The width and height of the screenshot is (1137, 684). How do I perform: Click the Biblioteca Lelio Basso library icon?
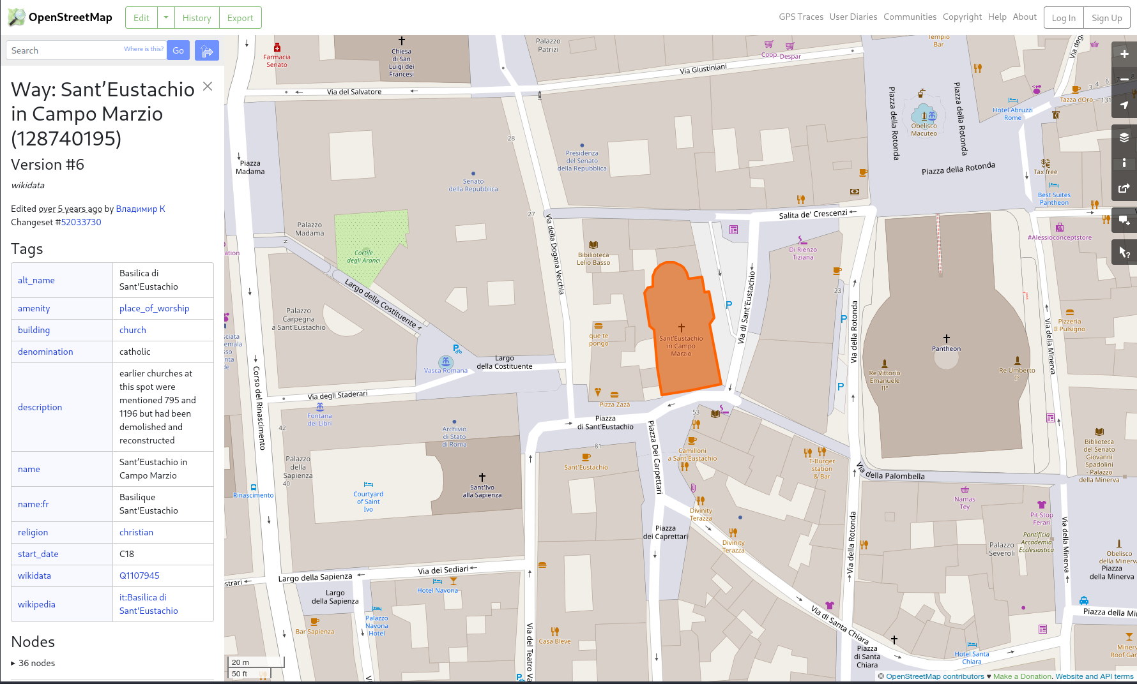point(593,245)
